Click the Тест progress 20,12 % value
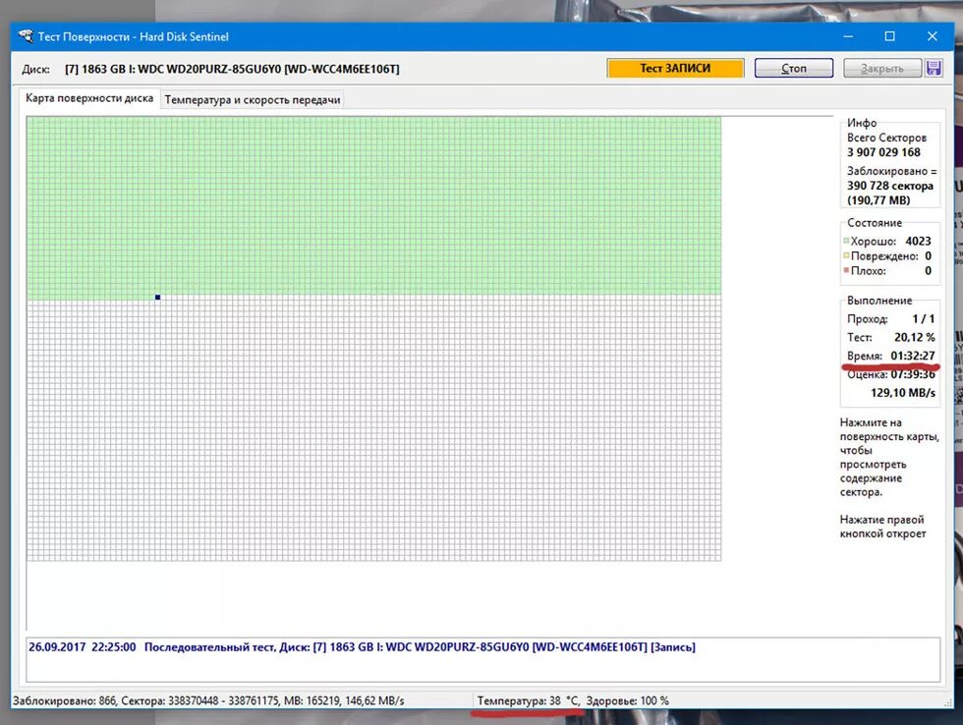Image resolution: width=963 pixels, height=725 pixels. coord(915,337)
